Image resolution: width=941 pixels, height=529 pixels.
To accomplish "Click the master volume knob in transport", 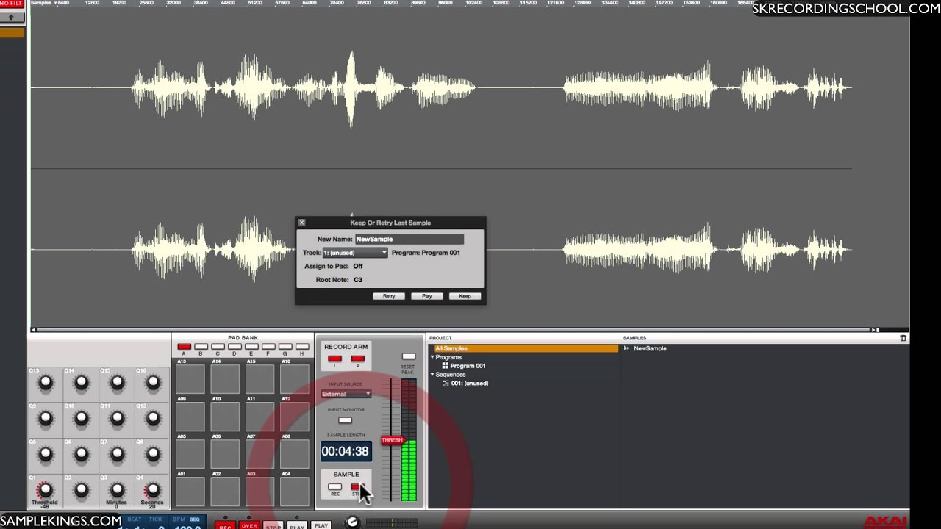I will tap(352, 522).
